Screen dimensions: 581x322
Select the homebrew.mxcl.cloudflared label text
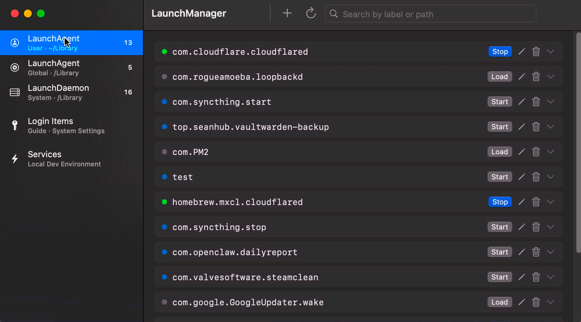[237, 202]
